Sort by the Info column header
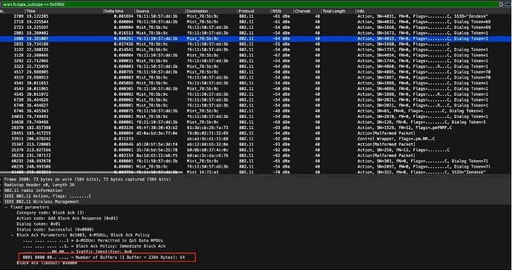 361,11
